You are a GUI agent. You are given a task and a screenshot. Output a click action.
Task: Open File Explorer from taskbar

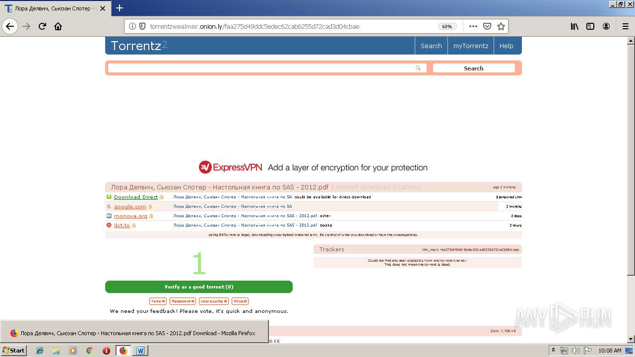(56, 351)
